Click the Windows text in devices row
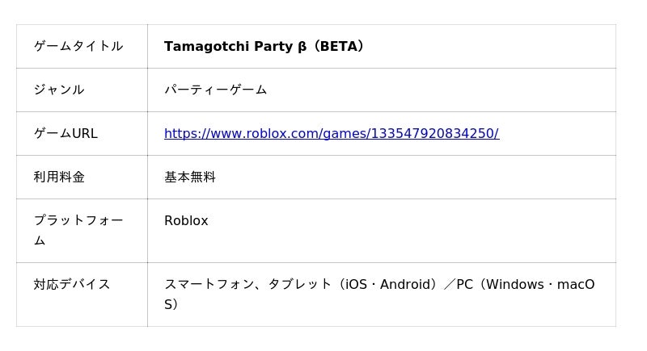 (x=516, y=285)
